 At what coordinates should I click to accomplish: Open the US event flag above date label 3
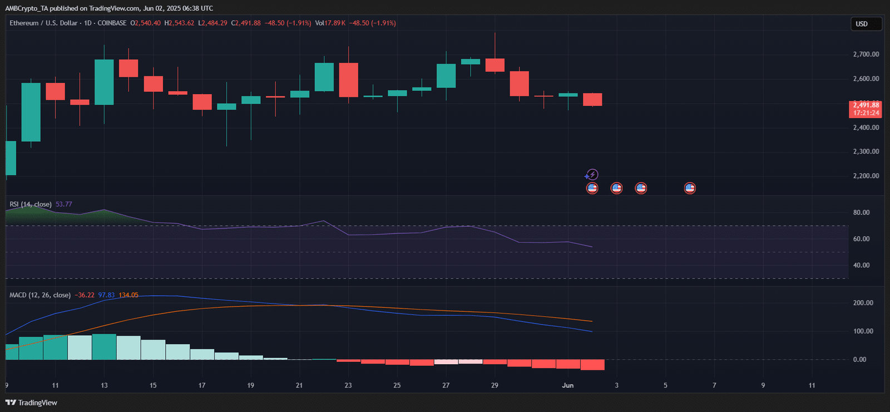(616, 188)
